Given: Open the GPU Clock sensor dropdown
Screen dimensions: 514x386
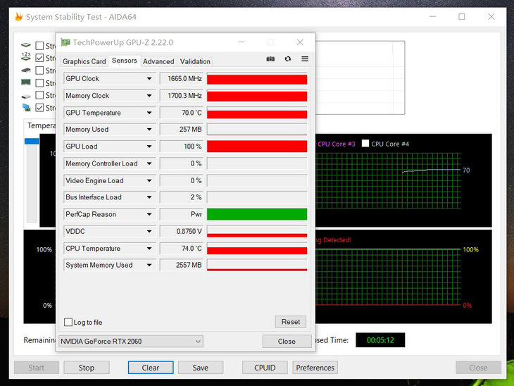Looking at the screenshot, I should point(149,79).
